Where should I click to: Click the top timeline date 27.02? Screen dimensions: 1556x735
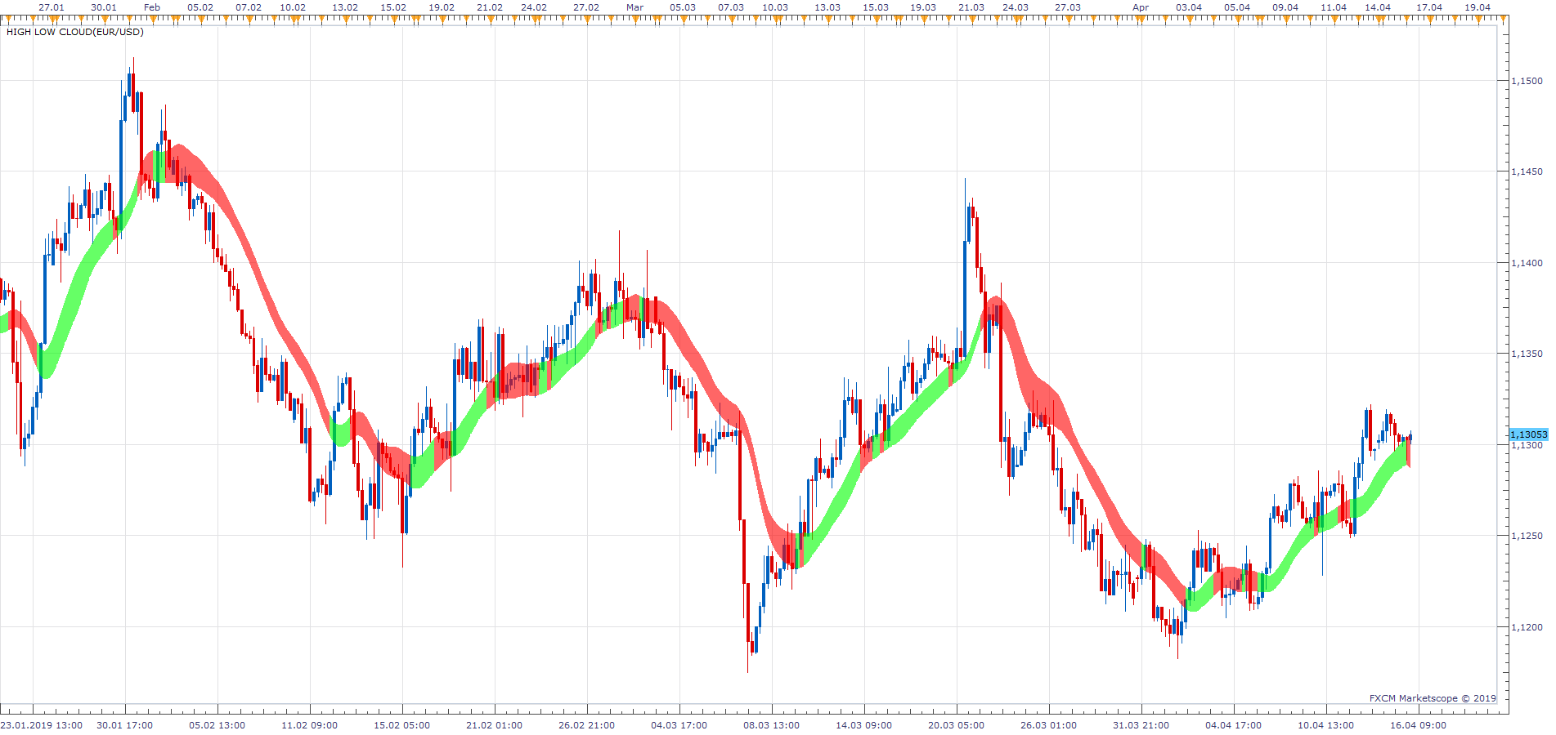point(586,7)
